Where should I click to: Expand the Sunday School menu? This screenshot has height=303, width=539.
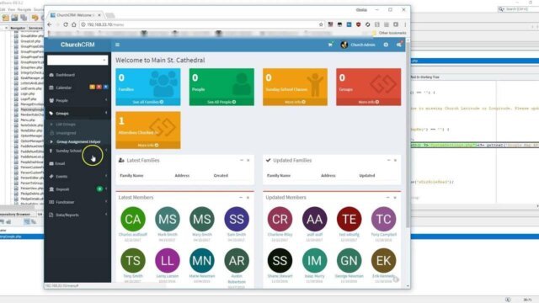77,151
